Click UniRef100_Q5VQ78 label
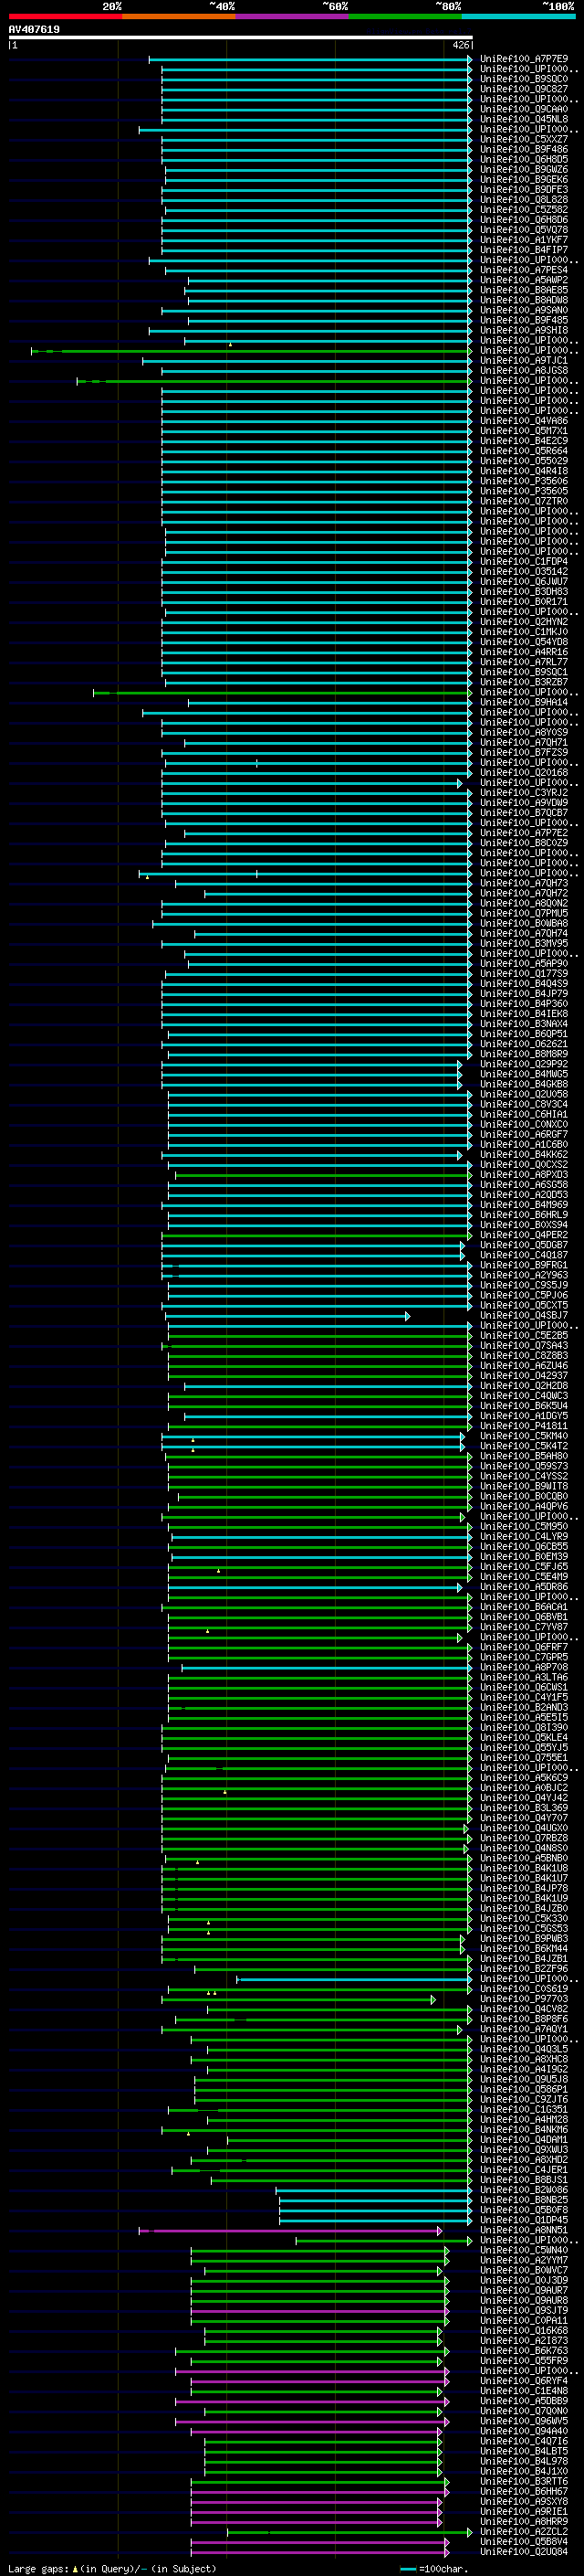Viewport: 584px width, 2576px height. (524, 230)
